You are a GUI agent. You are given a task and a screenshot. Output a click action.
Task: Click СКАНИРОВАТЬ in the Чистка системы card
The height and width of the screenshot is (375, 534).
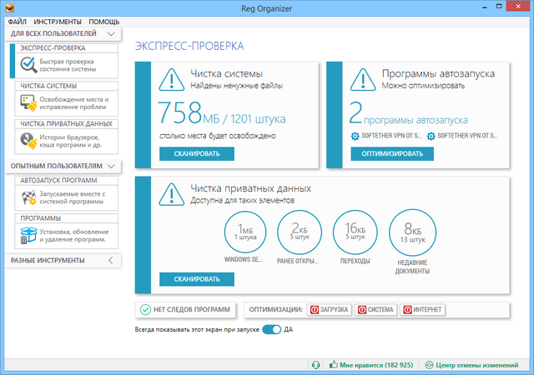pyautogui.click(x=197, y=154)
